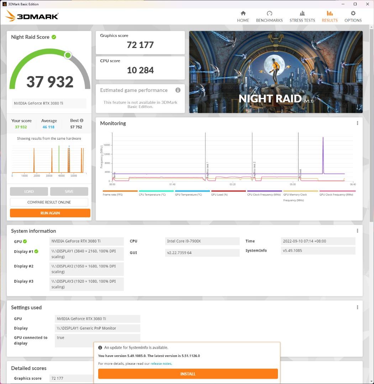Toggle CPU Clock Frequency purple legend swatch
Viewport: 374px width, 384px height.
coord(264,191)
